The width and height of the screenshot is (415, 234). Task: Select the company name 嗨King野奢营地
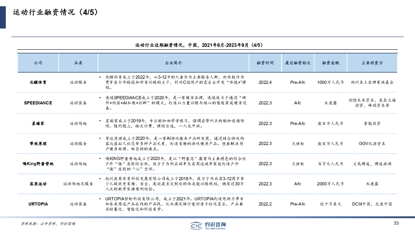click(38, 164)
